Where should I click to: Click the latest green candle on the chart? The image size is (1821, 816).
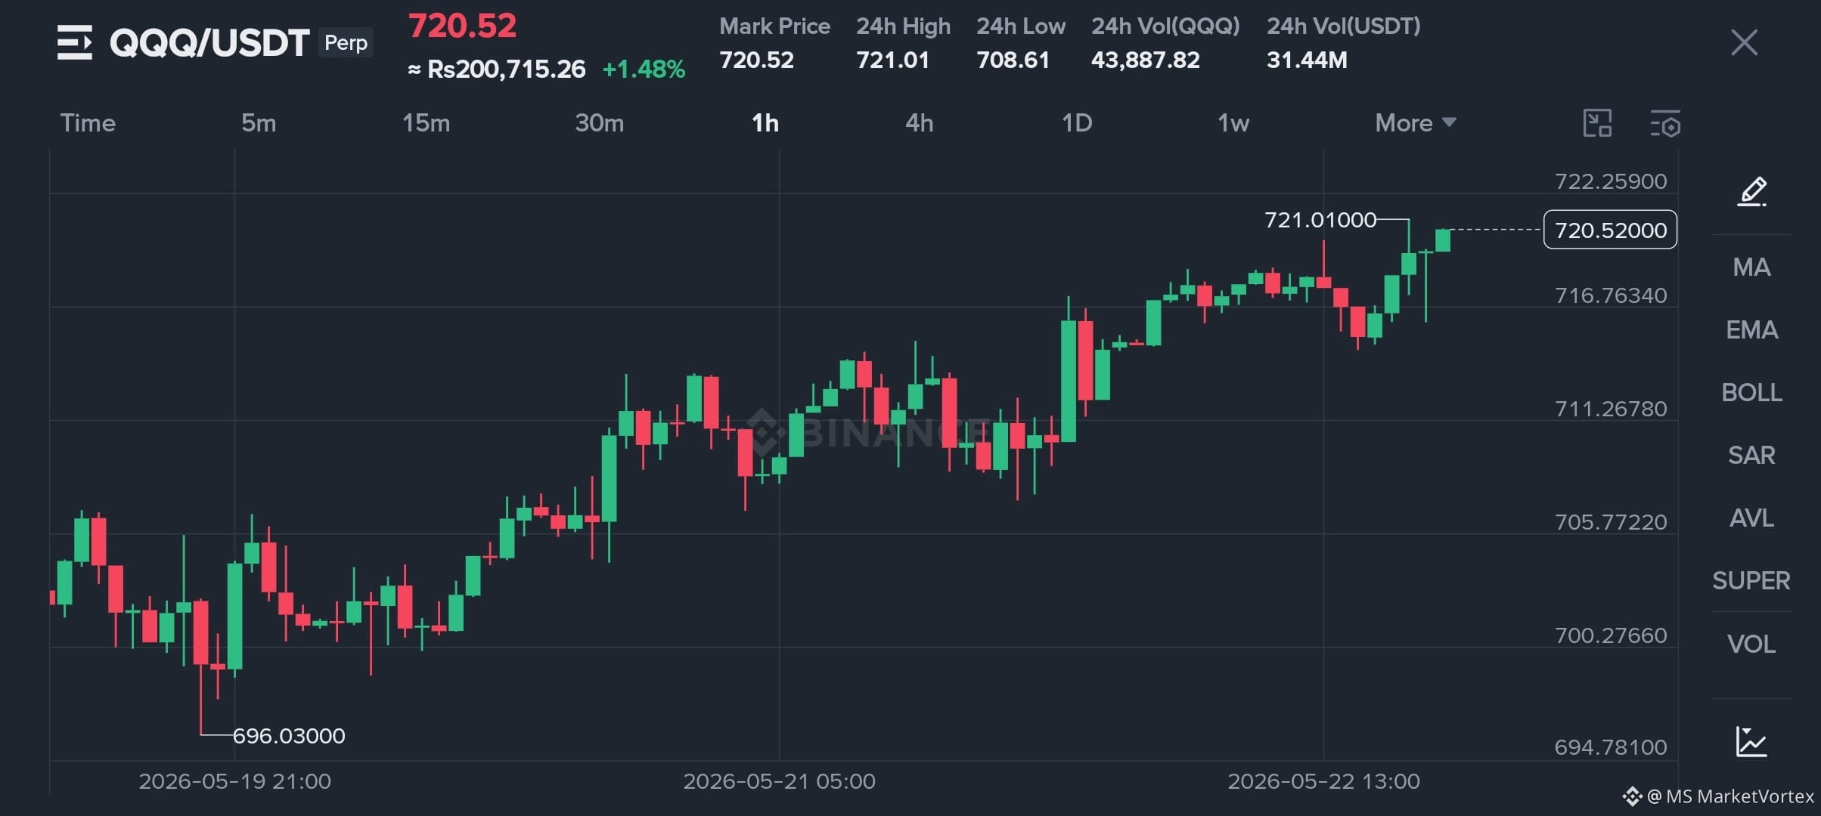coord(1442,240)
